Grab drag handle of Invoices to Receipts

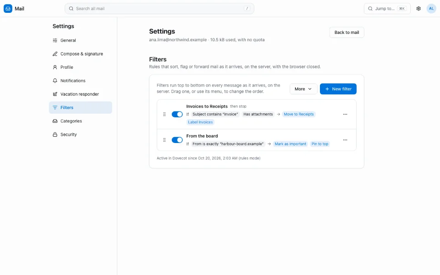[x=165, y=114]
